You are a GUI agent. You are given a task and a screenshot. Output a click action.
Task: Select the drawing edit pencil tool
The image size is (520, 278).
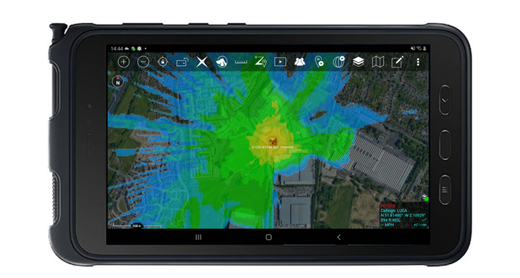397,62
